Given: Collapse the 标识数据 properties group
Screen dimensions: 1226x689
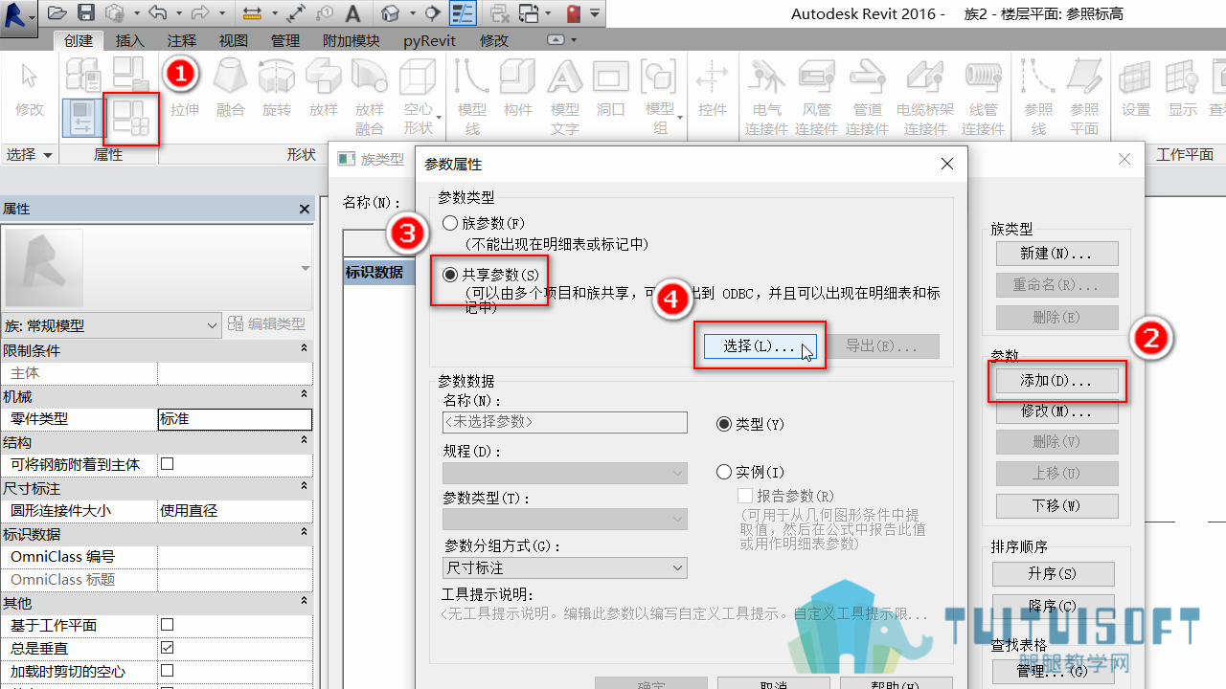Looking at the screenshot, I should click(x=304, y=533).
